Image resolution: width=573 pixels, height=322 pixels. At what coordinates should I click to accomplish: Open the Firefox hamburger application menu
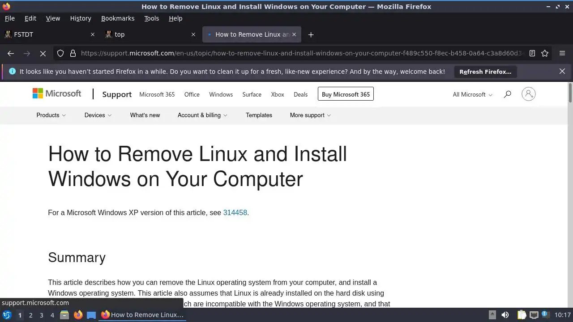point(562,53)
